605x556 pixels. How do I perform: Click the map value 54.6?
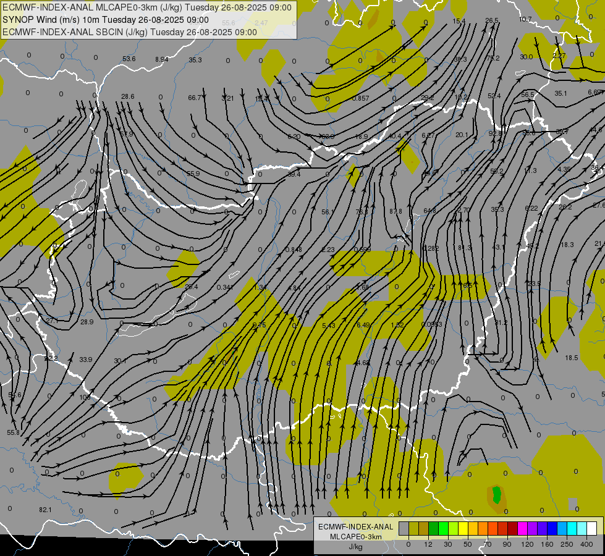[15, 395]
